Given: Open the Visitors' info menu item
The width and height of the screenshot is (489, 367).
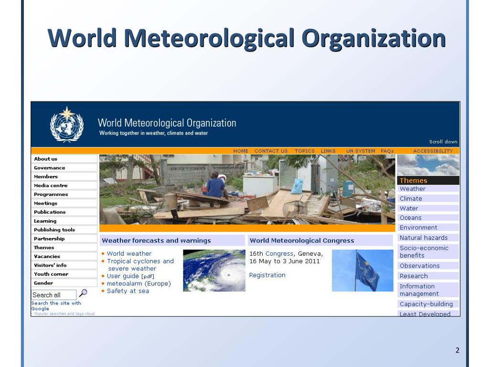Looking at the screenshot, I should point(64,265).
